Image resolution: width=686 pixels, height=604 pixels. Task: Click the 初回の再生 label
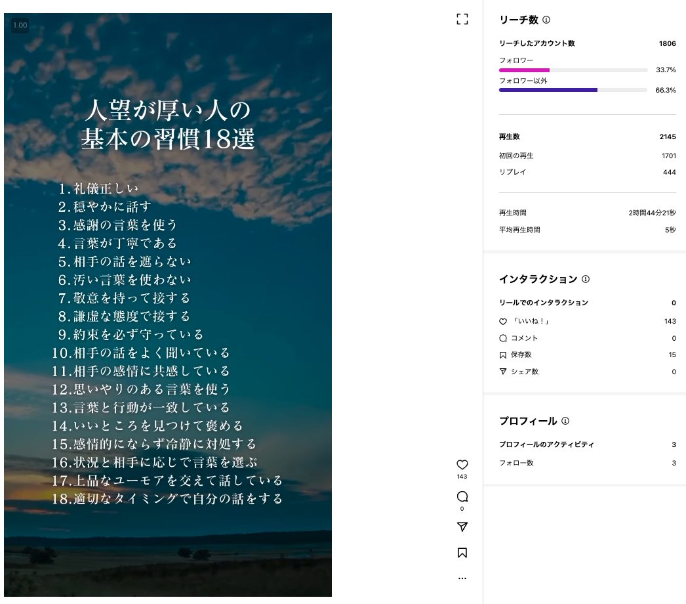coord(516,156)
